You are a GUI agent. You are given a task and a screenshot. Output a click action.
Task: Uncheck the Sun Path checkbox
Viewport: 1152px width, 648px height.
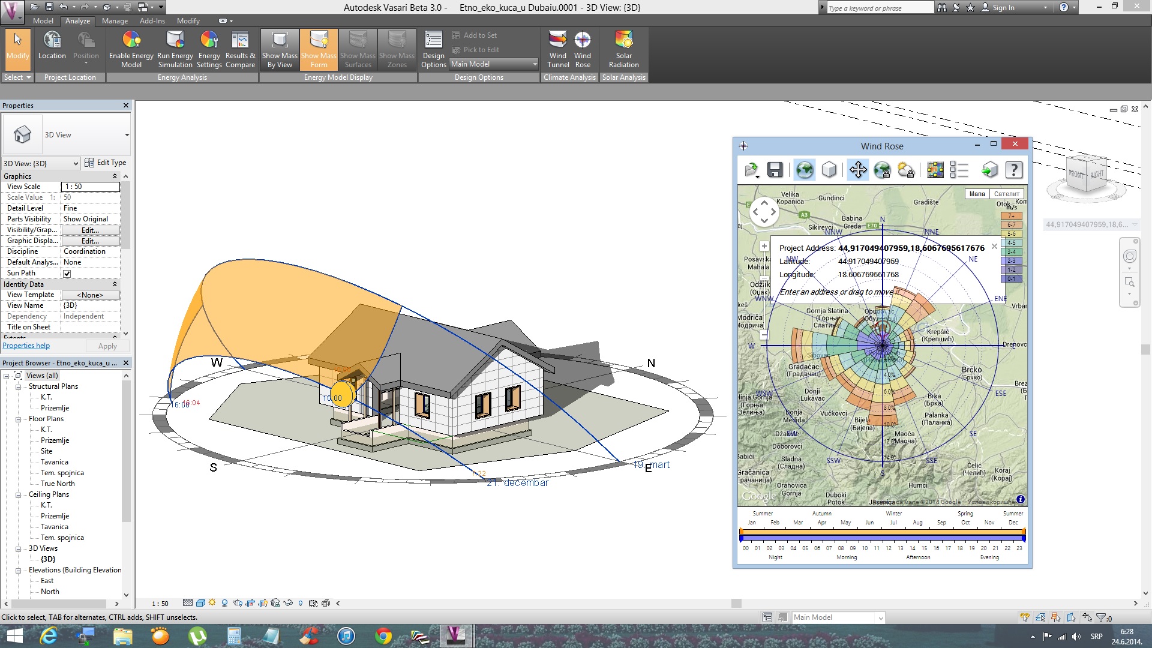point(67,274)
